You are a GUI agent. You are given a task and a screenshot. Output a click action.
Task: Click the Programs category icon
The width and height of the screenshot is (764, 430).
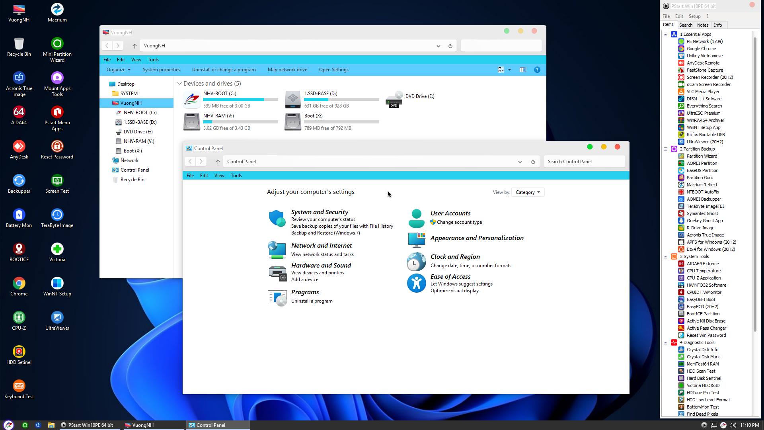coord(277,297)
